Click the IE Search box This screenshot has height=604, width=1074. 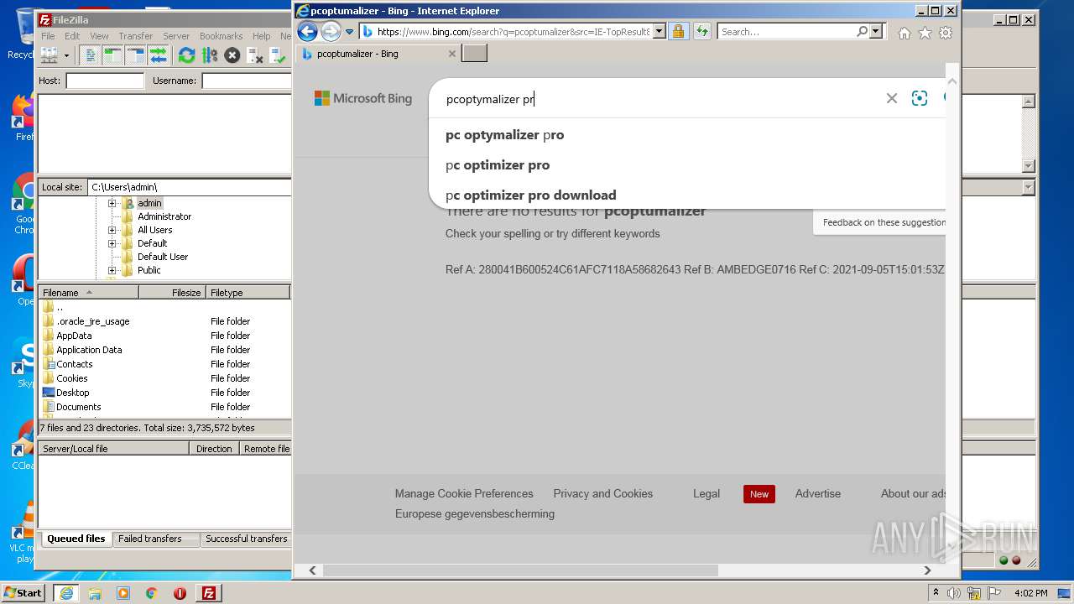point(786,32)
